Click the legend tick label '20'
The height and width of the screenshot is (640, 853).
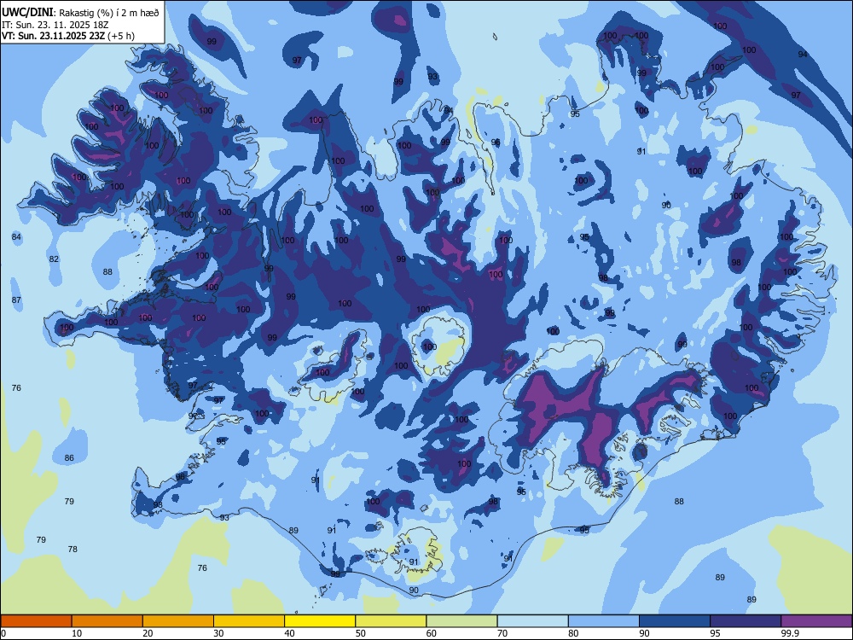tap(148, 633)
